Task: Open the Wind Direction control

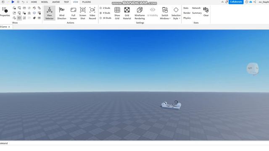Action: 62,13
